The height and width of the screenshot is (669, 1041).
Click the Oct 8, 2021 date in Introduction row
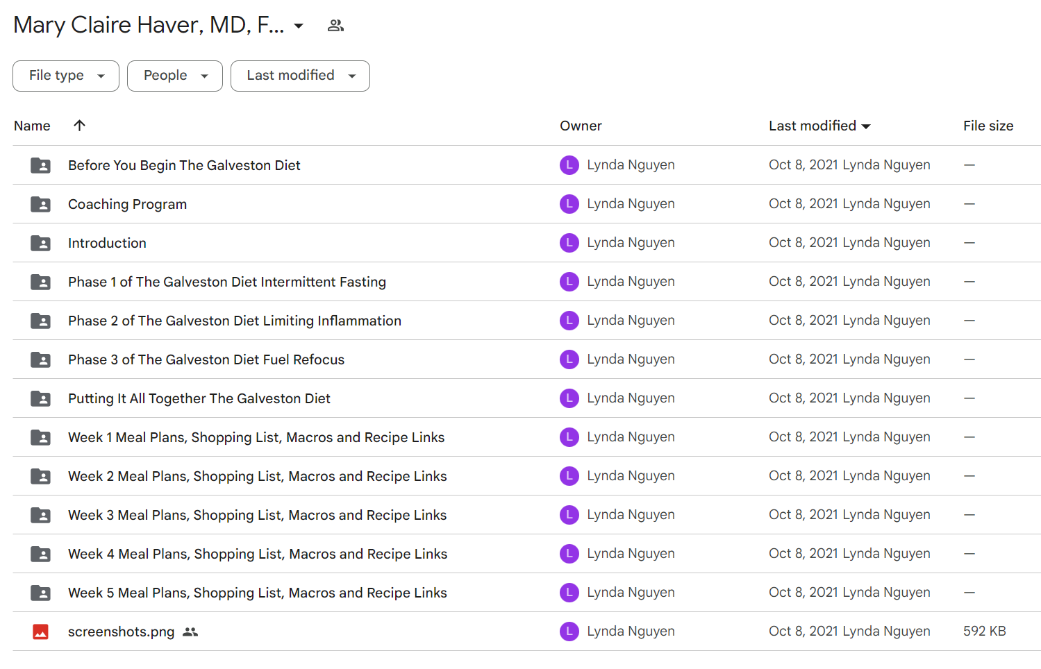point(803,243)
